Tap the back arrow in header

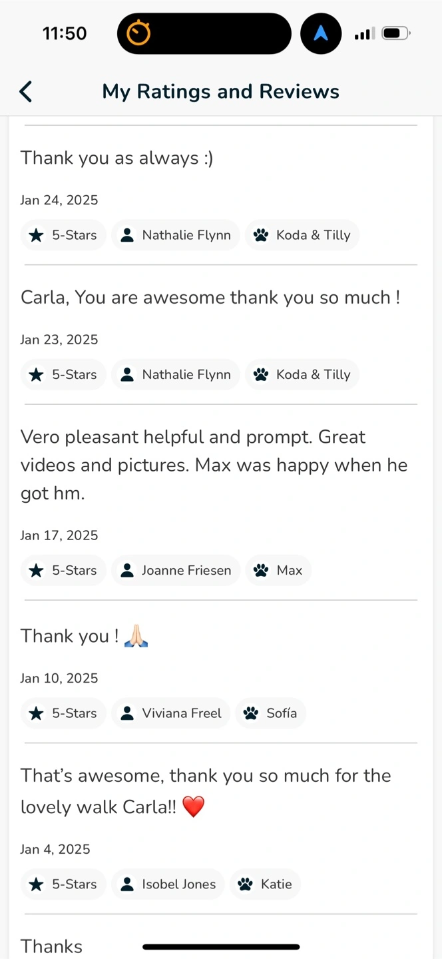pos(26,91)
